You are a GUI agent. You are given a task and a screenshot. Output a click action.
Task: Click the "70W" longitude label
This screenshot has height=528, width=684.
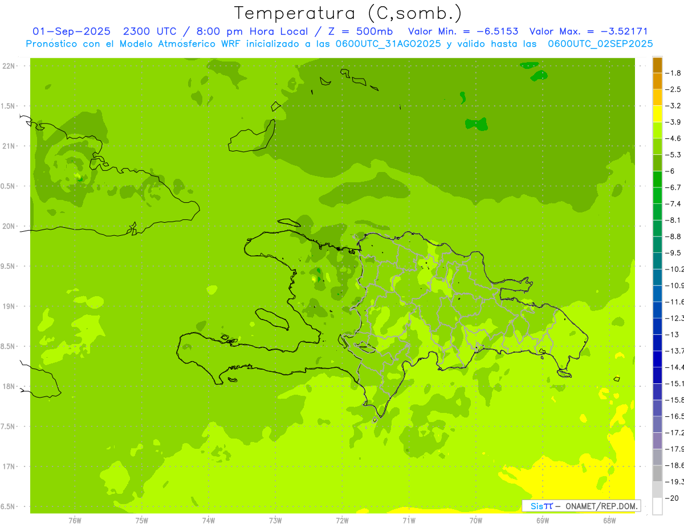click(475, 520)
